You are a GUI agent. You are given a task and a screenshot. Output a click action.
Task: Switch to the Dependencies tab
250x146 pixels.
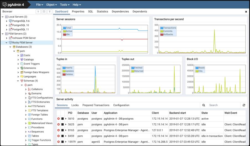pos(120,11)
